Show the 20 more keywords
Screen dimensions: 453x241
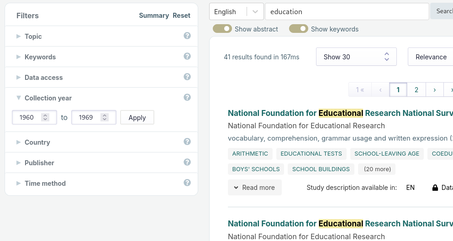(x=377, y=169)
